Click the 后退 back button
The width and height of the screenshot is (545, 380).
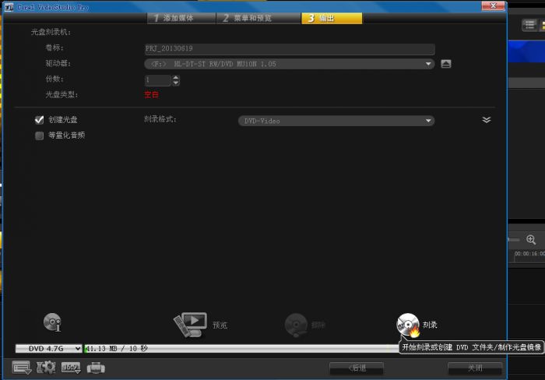point(357,368)
